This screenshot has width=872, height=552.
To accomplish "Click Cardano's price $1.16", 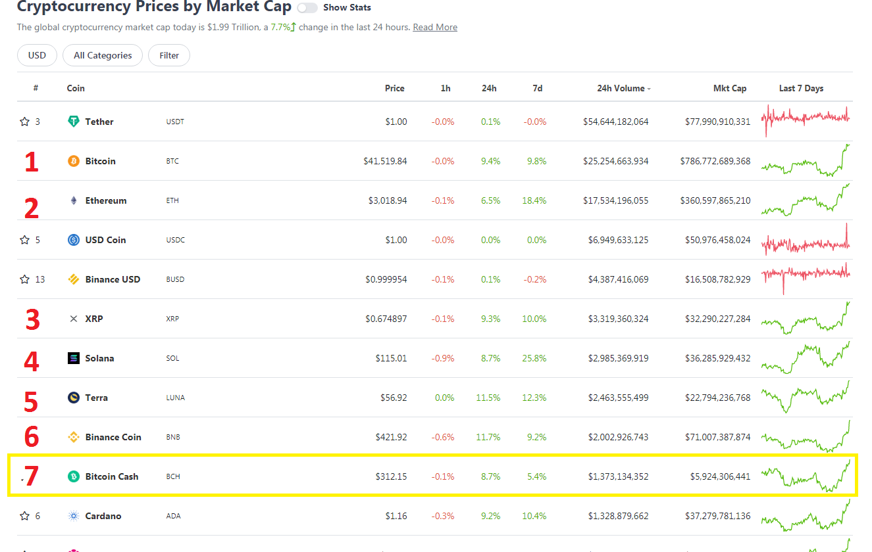I will (396, 516).
